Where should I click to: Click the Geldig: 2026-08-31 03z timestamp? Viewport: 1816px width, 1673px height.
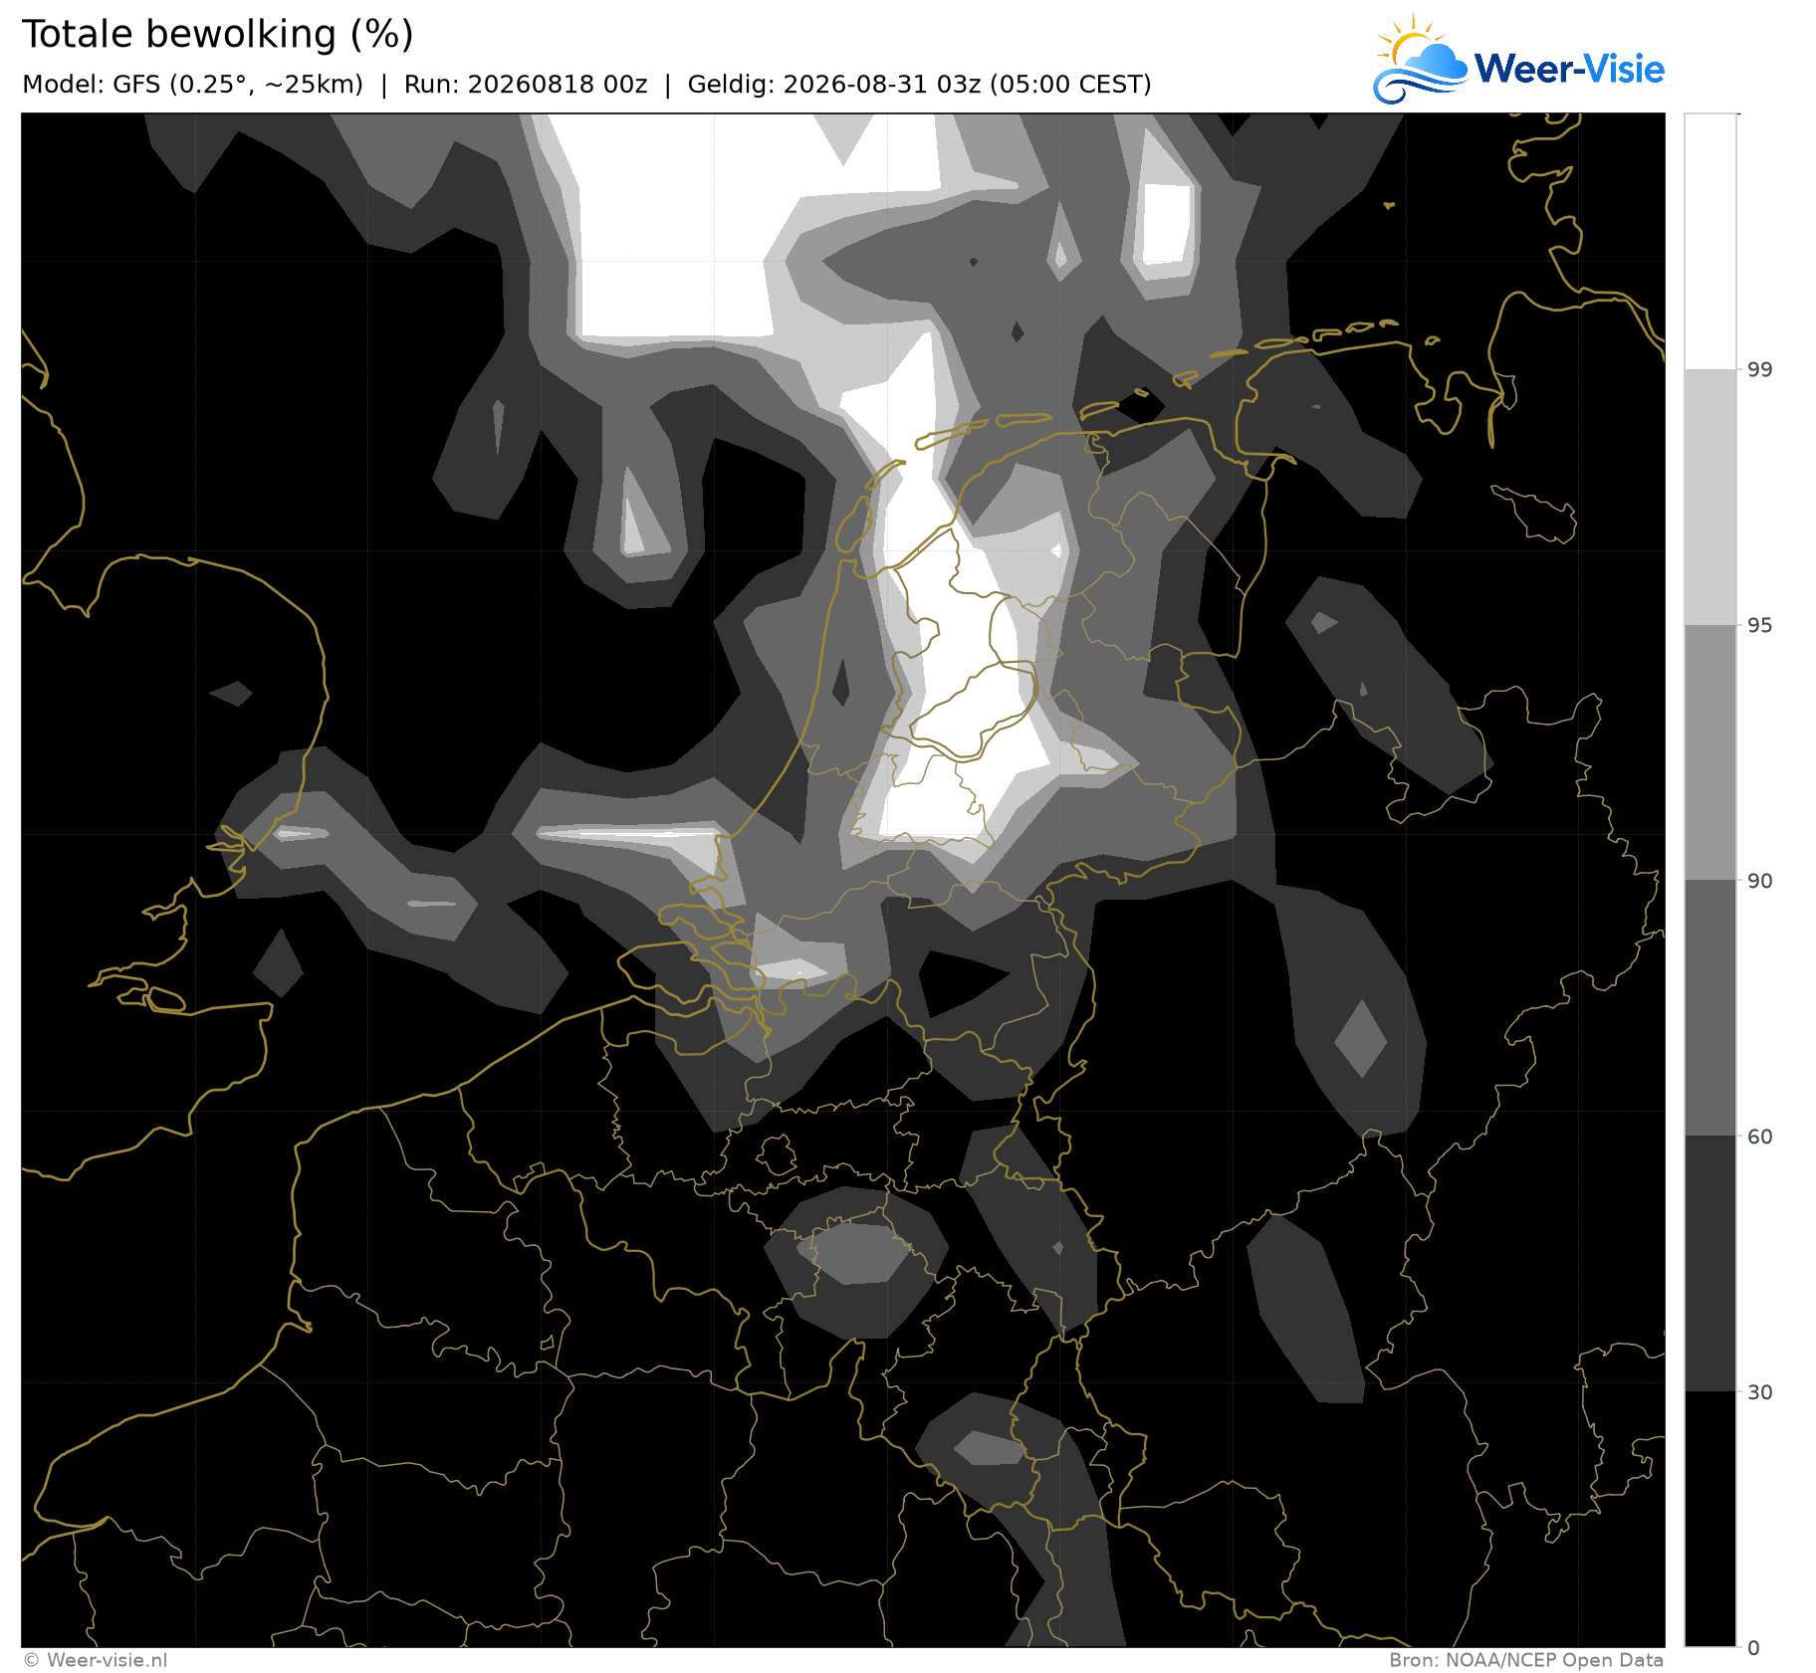(919, 85)
